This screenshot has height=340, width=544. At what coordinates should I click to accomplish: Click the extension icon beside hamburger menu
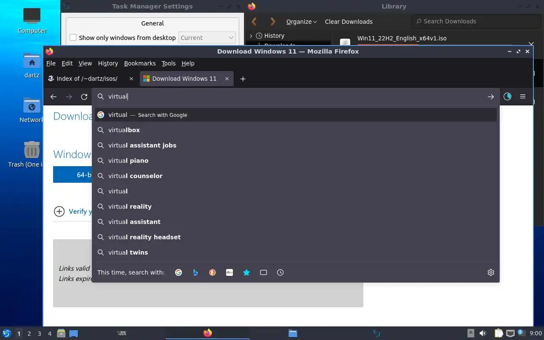[x=507, y=96]
